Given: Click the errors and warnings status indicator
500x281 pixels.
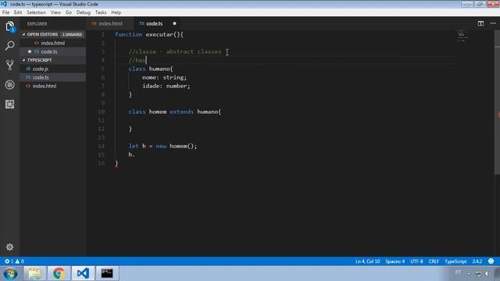Looking at the screenshot, I should point(14,261).
